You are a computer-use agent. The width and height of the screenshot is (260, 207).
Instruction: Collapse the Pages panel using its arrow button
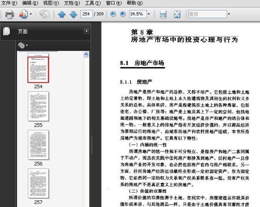point(86,31)
